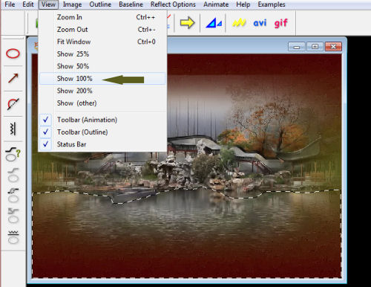This screenshot has width=371, height=287.
Task: Pick the arc outline tool
Action: tap(13, 104)
